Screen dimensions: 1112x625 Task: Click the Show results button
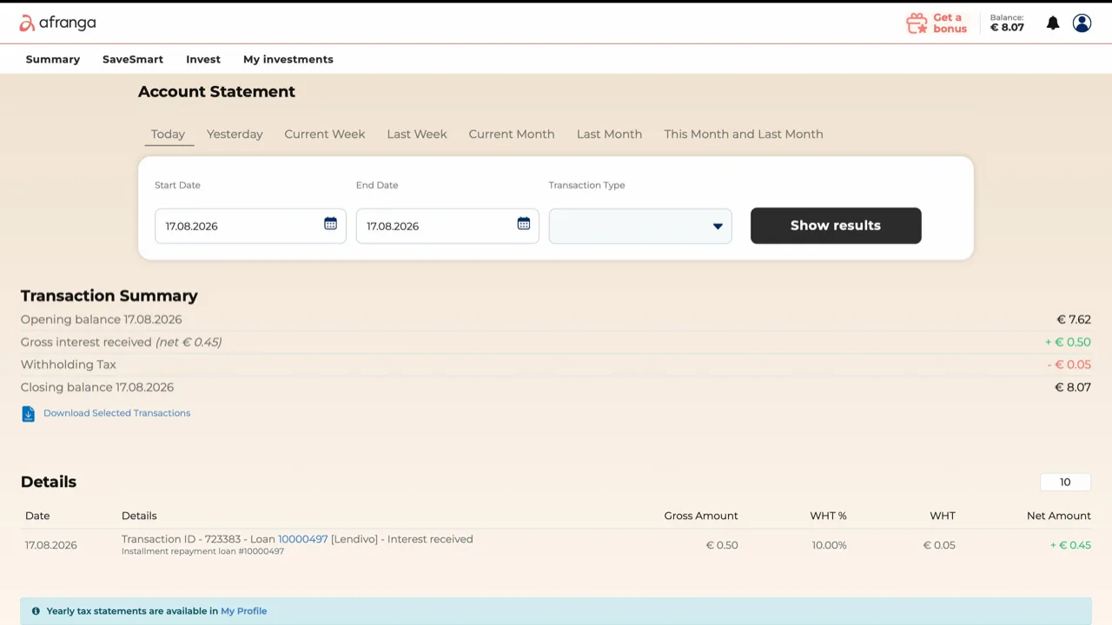pos(836,226)
